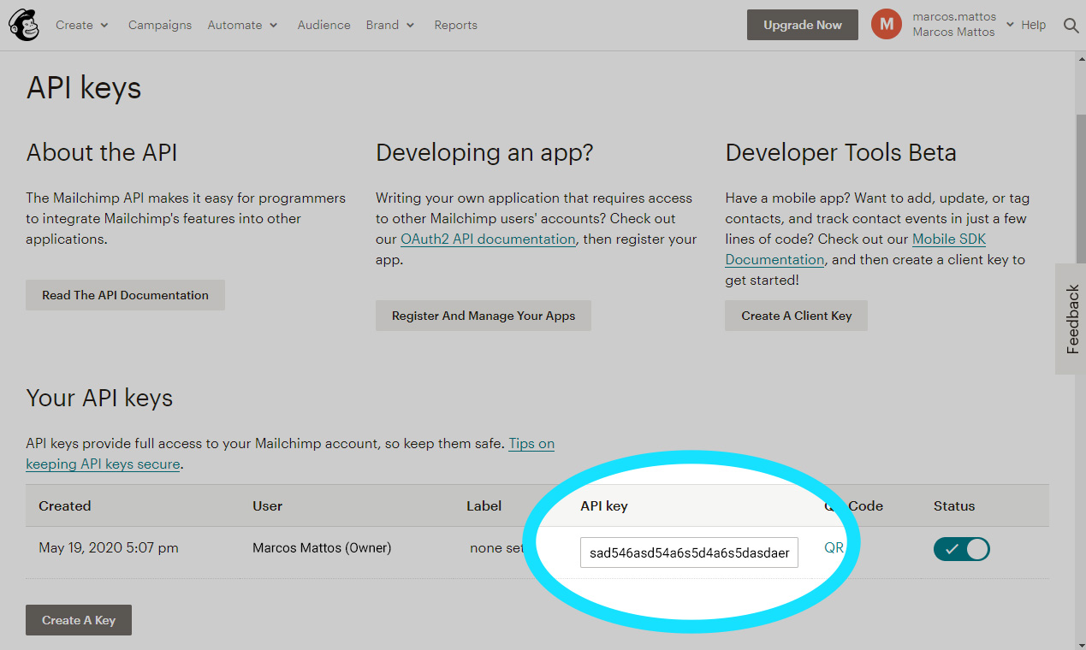Click the User column header

(268, 505)
